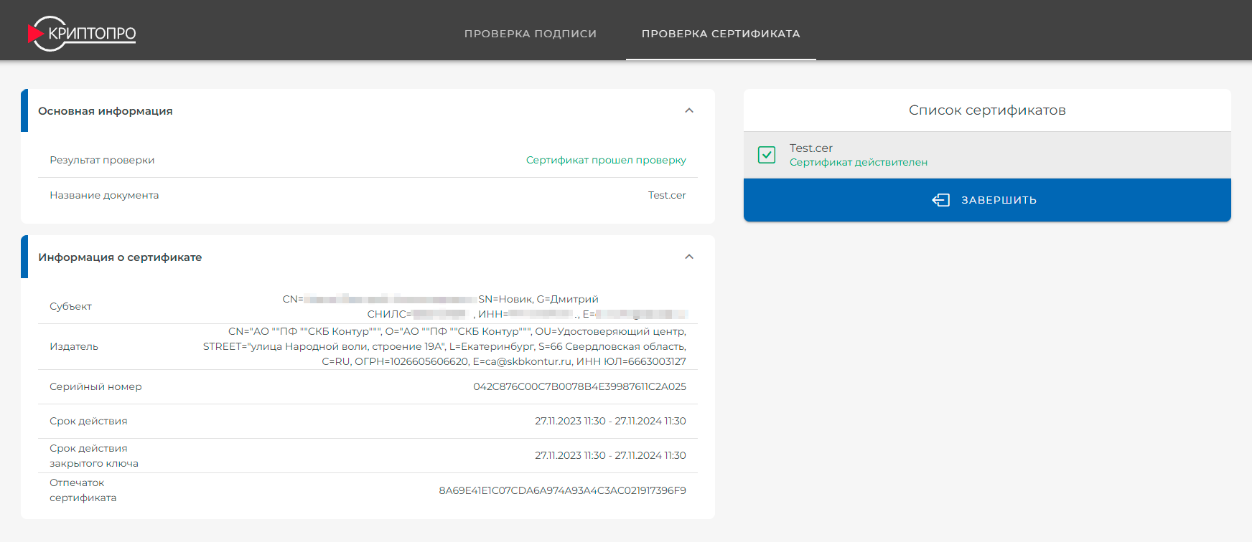Viewport: 1252px width, 542px height.
Task: Click the 'Название документа' label
Action: 104,195
